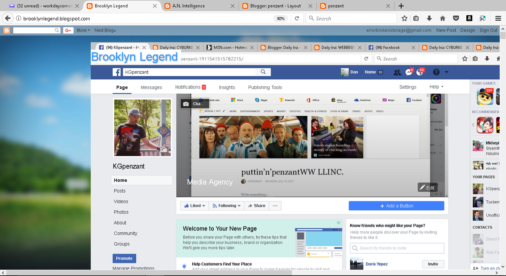Switch to the workdaysome mail tab
This screenshot has height=276, width=506.
(44, 6)
